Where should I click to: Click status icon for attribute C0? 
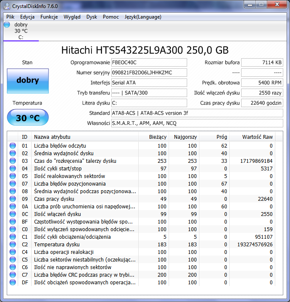click(13, 229)
